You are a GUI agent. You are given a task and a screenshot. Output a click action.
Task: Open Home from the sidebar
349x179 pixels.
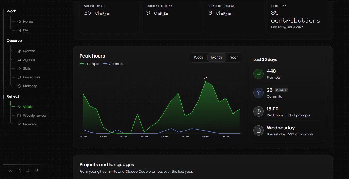click(25, 22)
